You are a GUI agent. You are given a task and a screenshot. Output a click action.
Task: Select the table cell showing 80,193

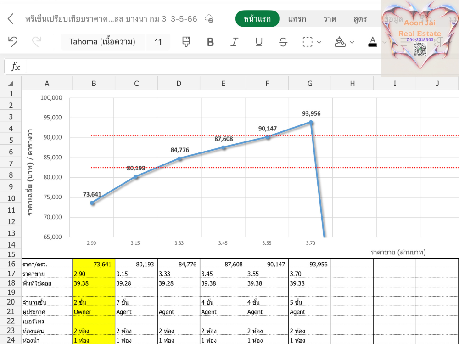136,264
